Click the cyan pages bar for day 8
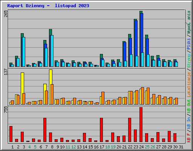 (52, 51)
